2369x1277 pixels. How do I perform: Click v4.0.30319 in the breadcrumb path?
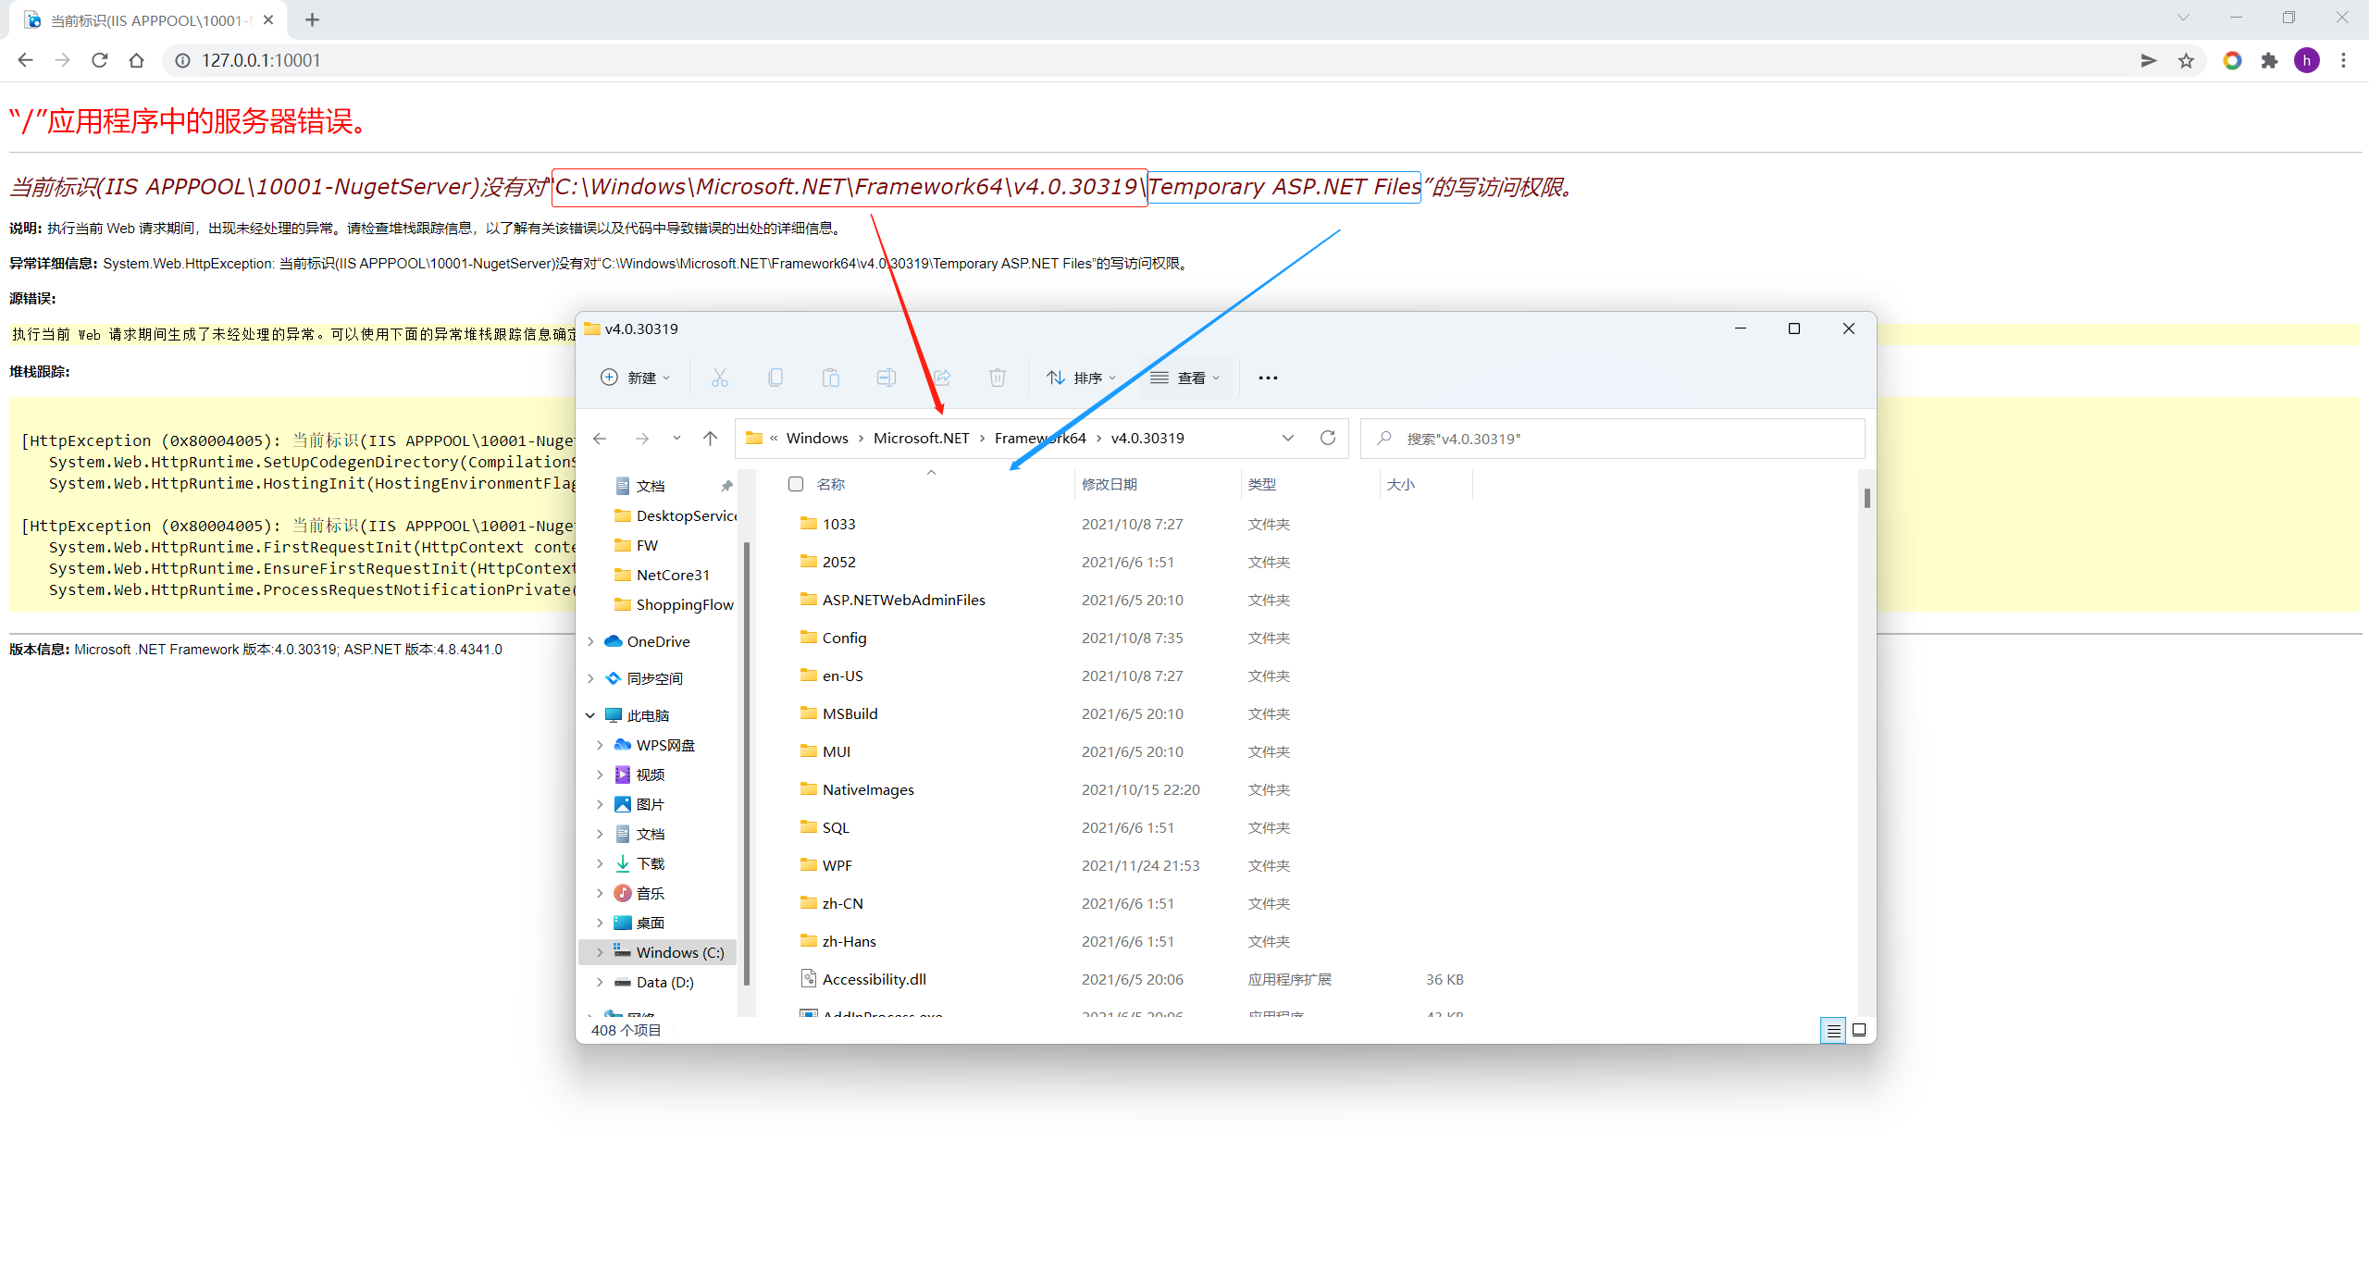click(1147, 438)
